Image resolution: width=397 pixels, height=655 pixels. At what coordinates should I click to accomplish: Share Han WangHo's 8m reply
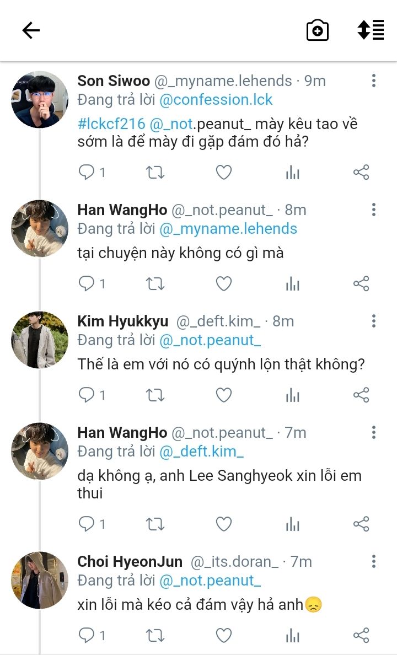[x=361, y=284]
